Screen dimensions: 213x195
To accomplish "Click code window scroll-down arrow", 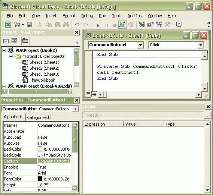I will [204, 89].
